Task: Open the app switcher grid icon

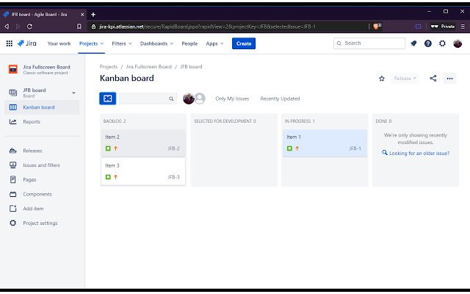Action: (10, 43)
